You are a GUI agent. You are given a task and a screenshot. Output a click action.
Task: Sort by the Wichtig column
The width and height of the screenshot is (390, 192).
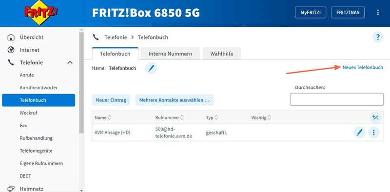(261, 117)
